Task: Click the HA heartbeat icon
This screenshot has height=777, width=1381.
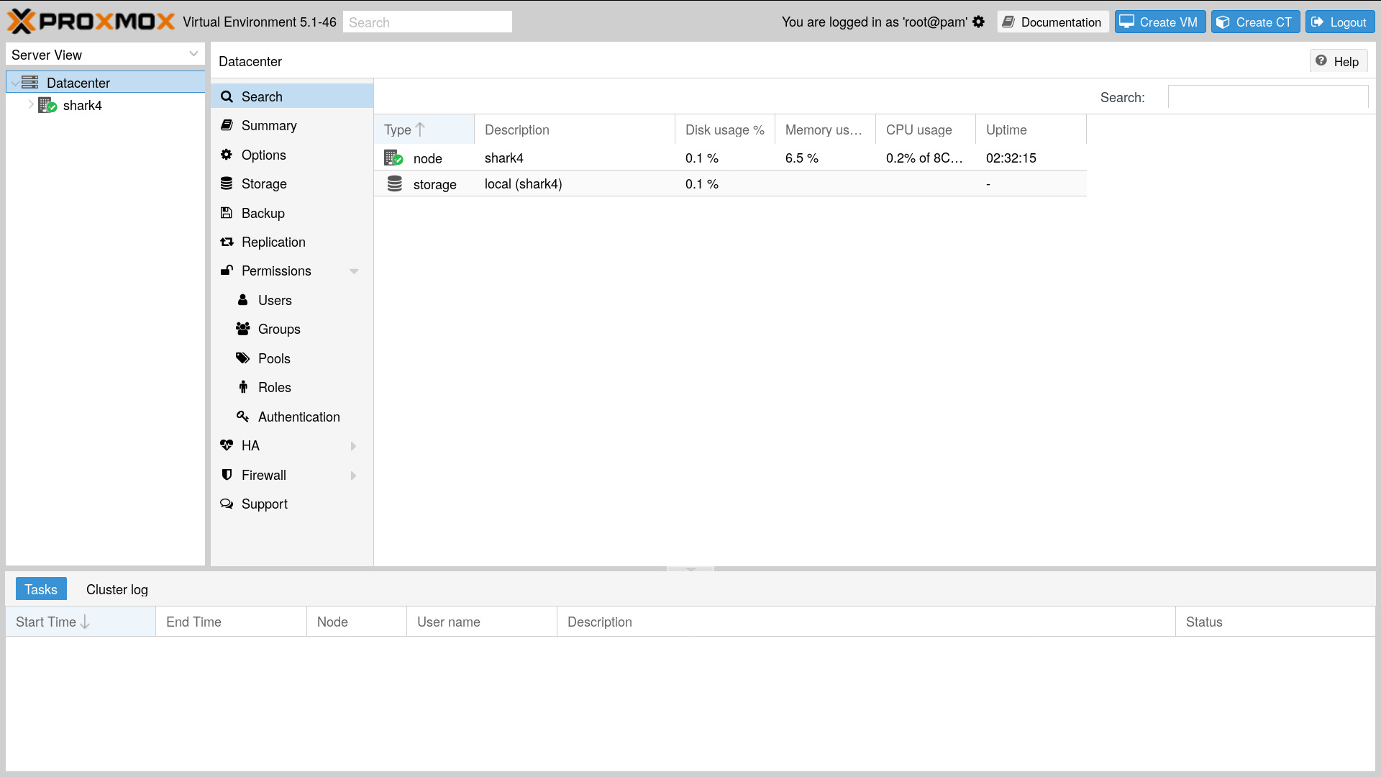Action: [227, 445]
